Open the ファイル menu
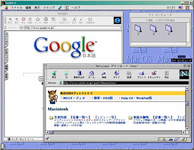Image resolution: width=194 pixels, height=150 pixels. [16, 8]
